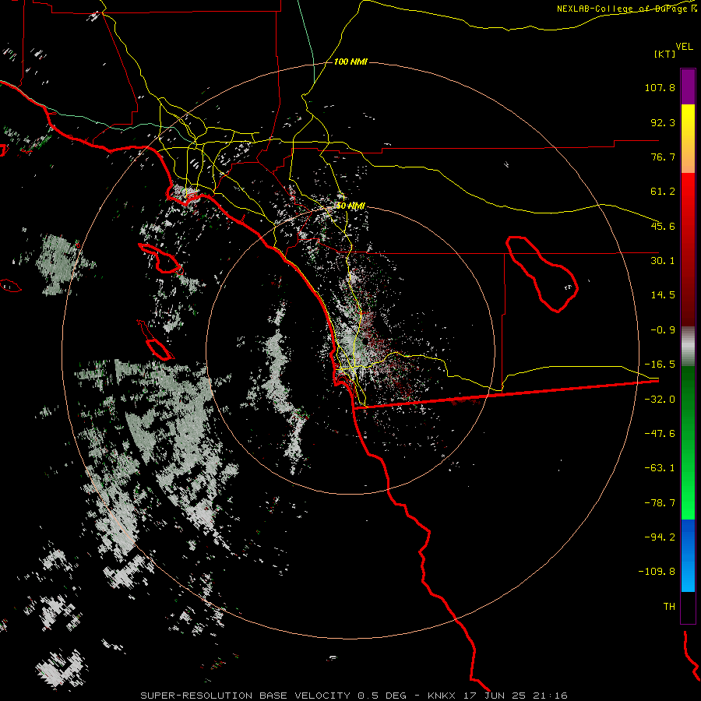The image size is (701, 701).
Task: Click the -0.9 legend value
Action: (x=663, y=330)
